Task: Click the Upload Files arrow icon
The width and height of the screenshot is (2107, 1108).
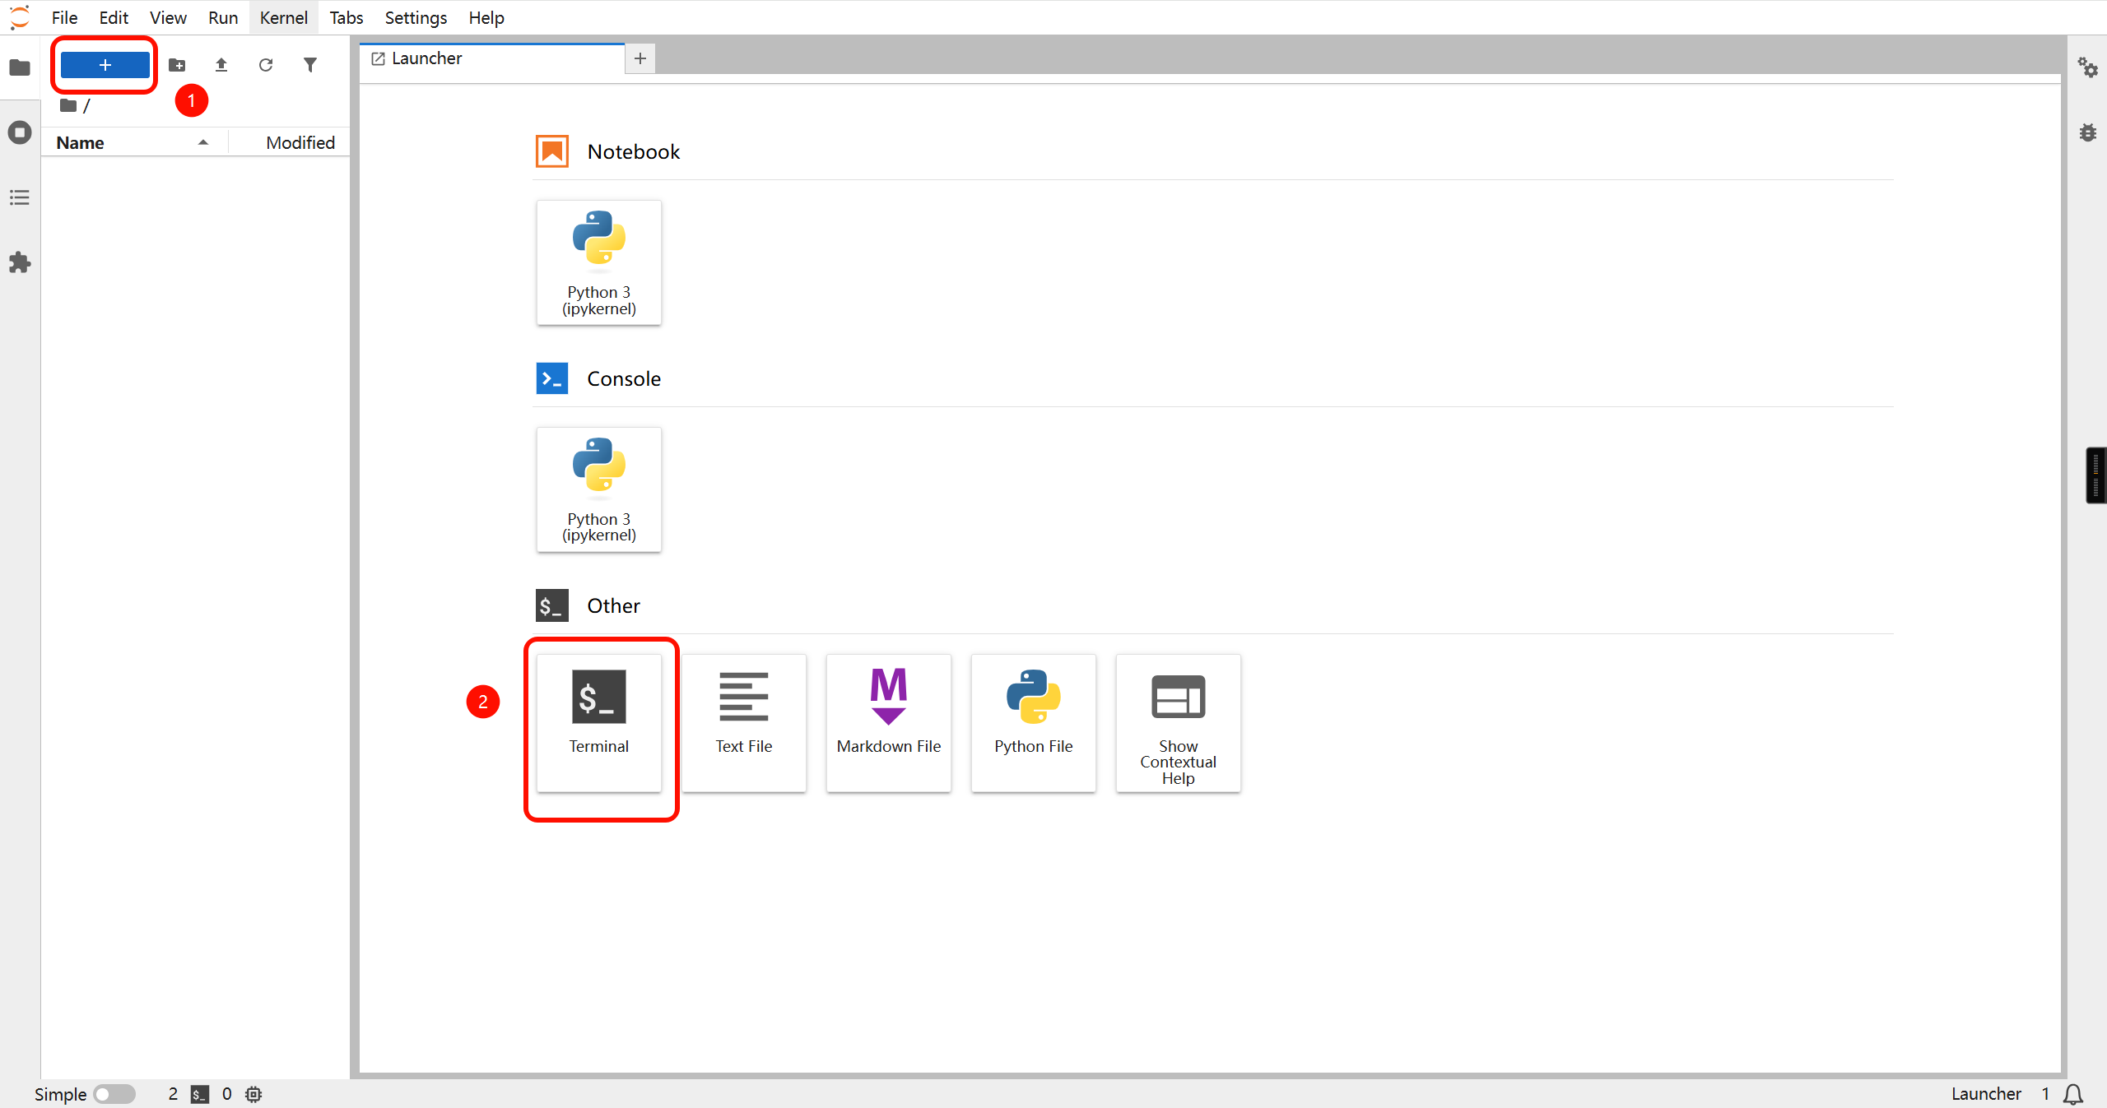Action: (221, 65)
